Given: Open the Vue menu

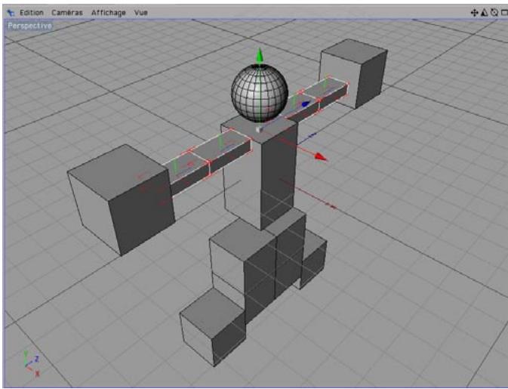Looking at the screenshot, I should (x=141, y=13).
